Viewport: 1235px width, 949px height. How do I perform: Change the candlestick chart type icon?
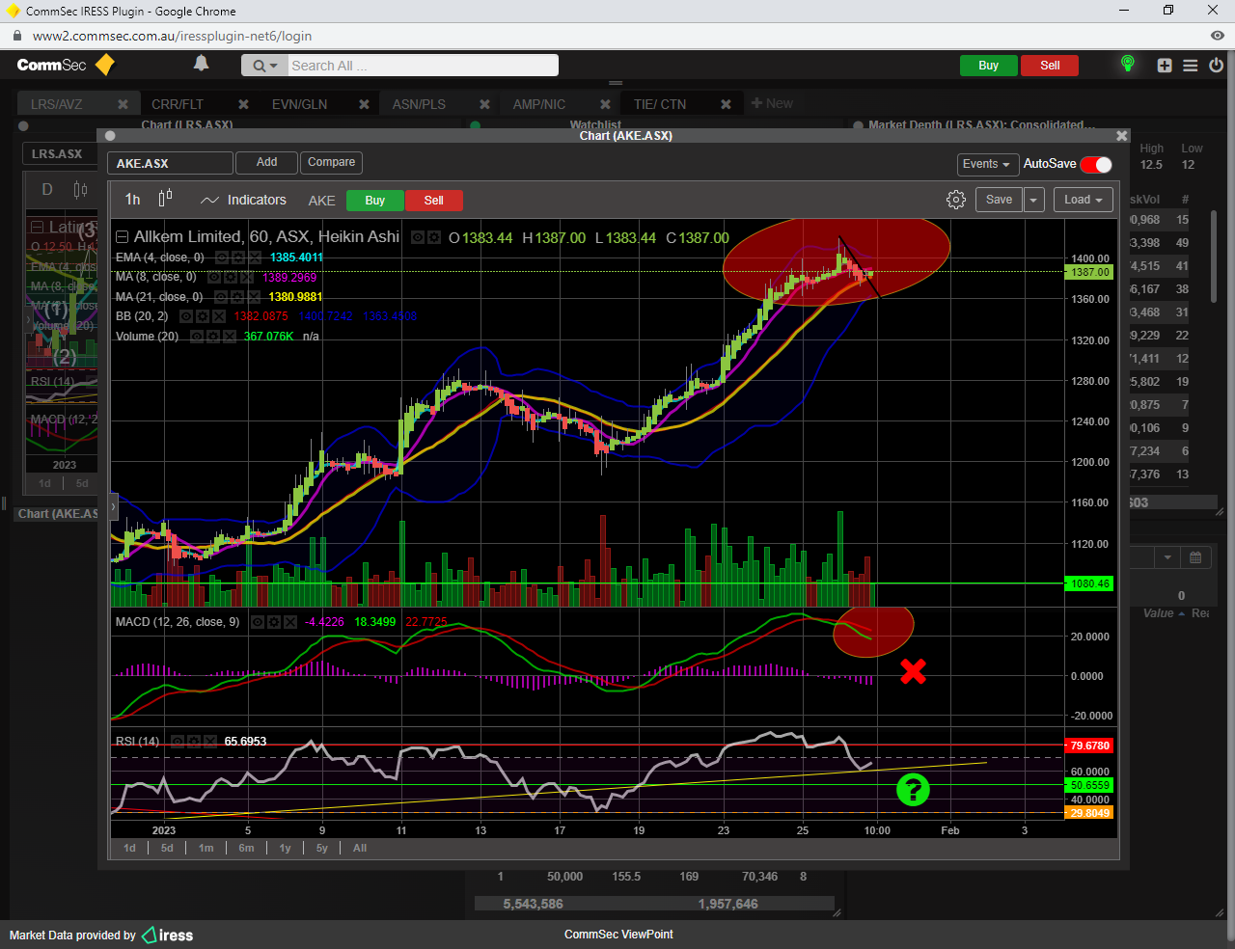pos(165,199)
